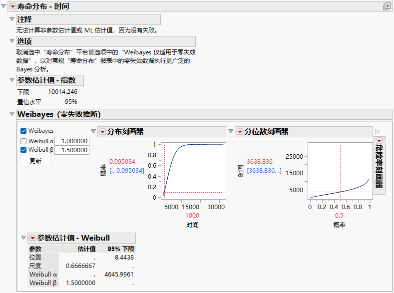Click the 95% 下限 column header
The height and width of the screenshot is (293, 394).
click(x=121, y=249)
